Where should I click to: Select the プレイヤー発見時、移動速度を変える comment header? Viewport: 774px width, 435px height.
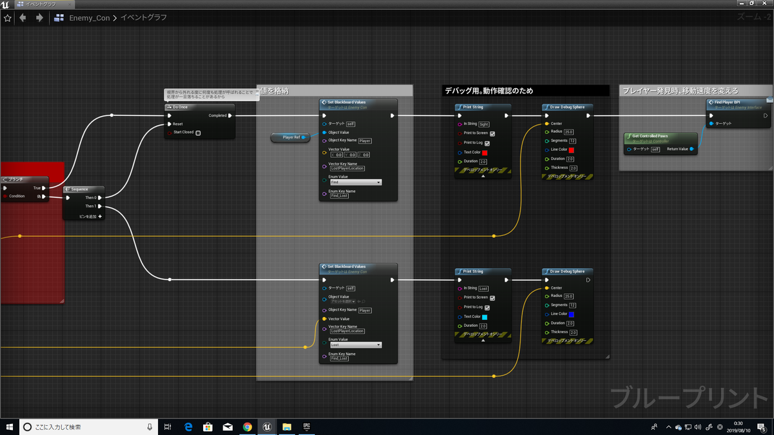[x=697, y=91]
